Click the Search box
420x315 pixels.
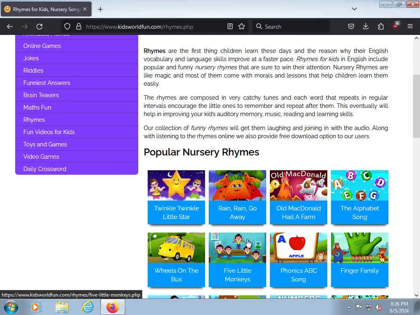291,27
